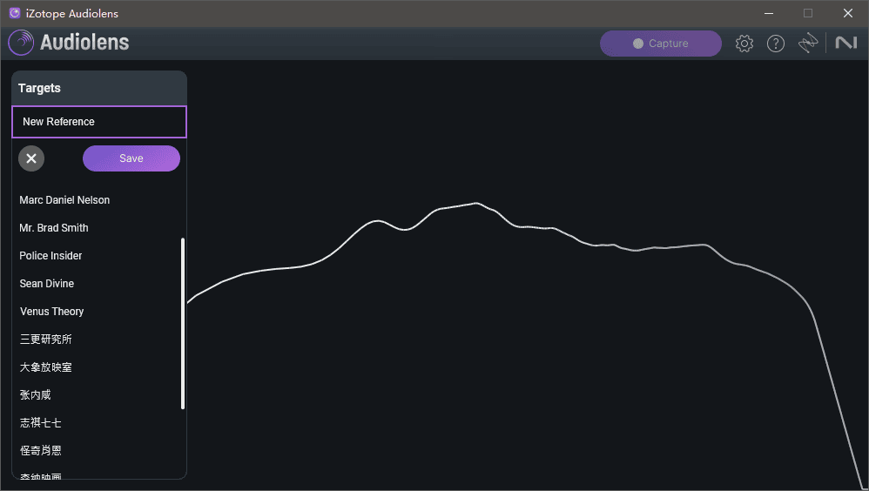
Task: Select the Marc Daniel Nelson target
Action: [64, 200]
